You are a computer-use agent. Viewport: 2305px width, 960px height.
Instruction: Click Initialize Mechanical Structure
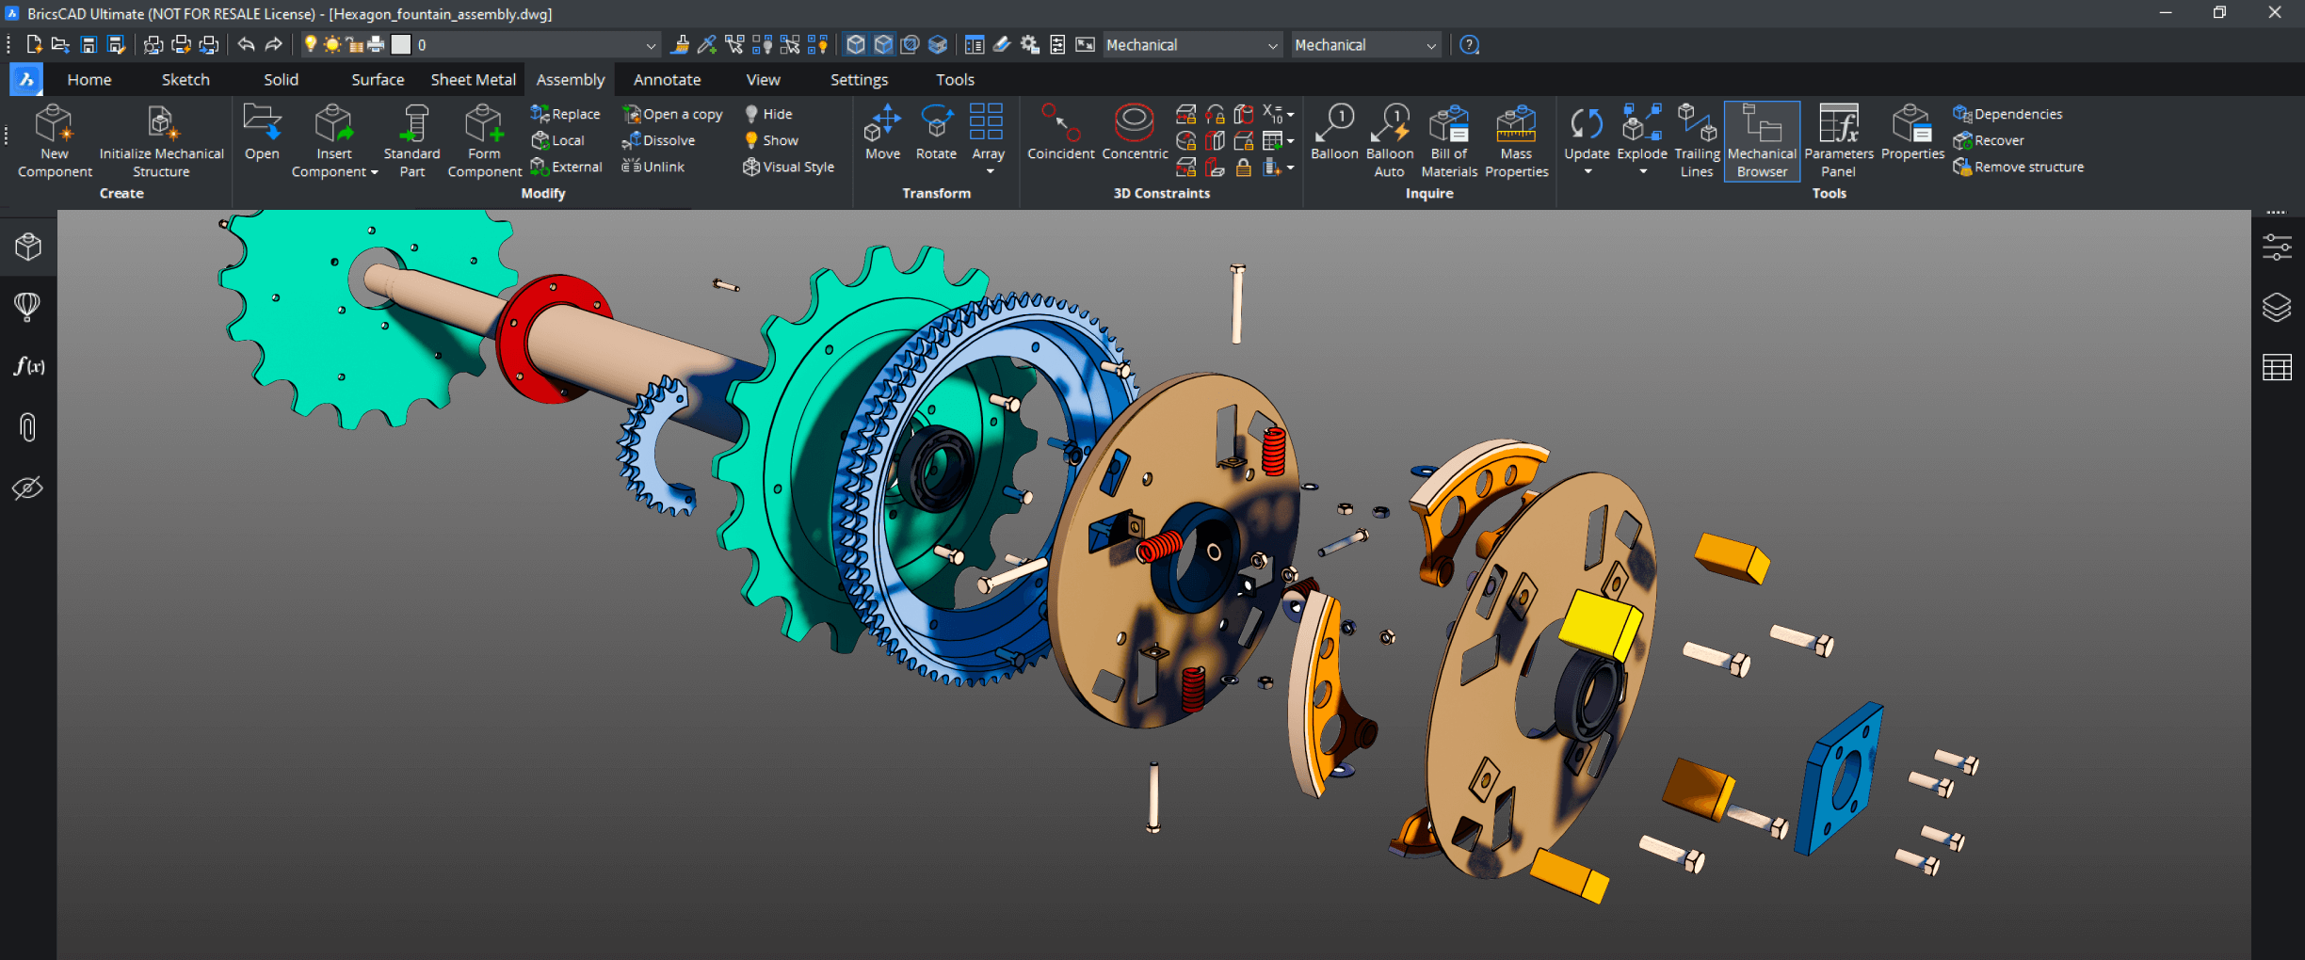pos(160,141)
